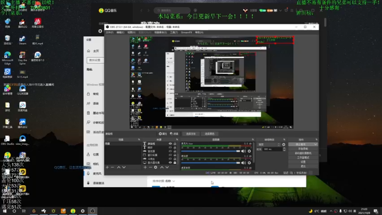Open the Slay the Spire desktop icon
Viewport: 382px width, 215px height.
tap(22, 58)
